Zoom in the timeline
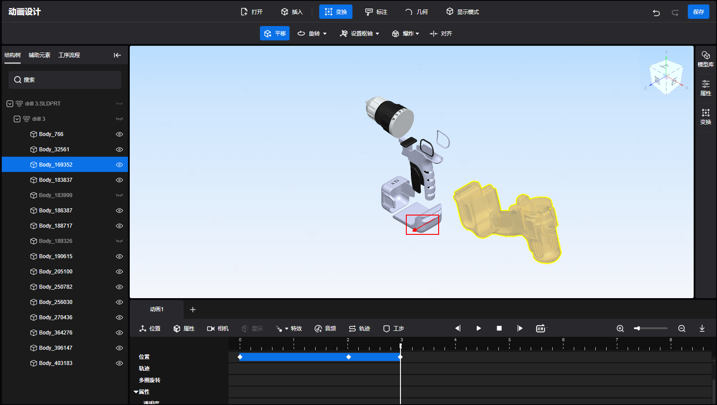The image size is (717, 405). [x=620, y=329]
